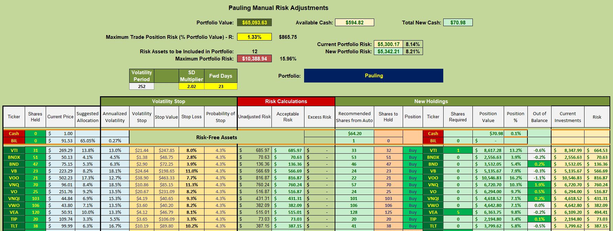Click the 15.96% maximum portfolio risk percent
The height and width of the screenshot is (231, 613).
(x=288, y=59)
